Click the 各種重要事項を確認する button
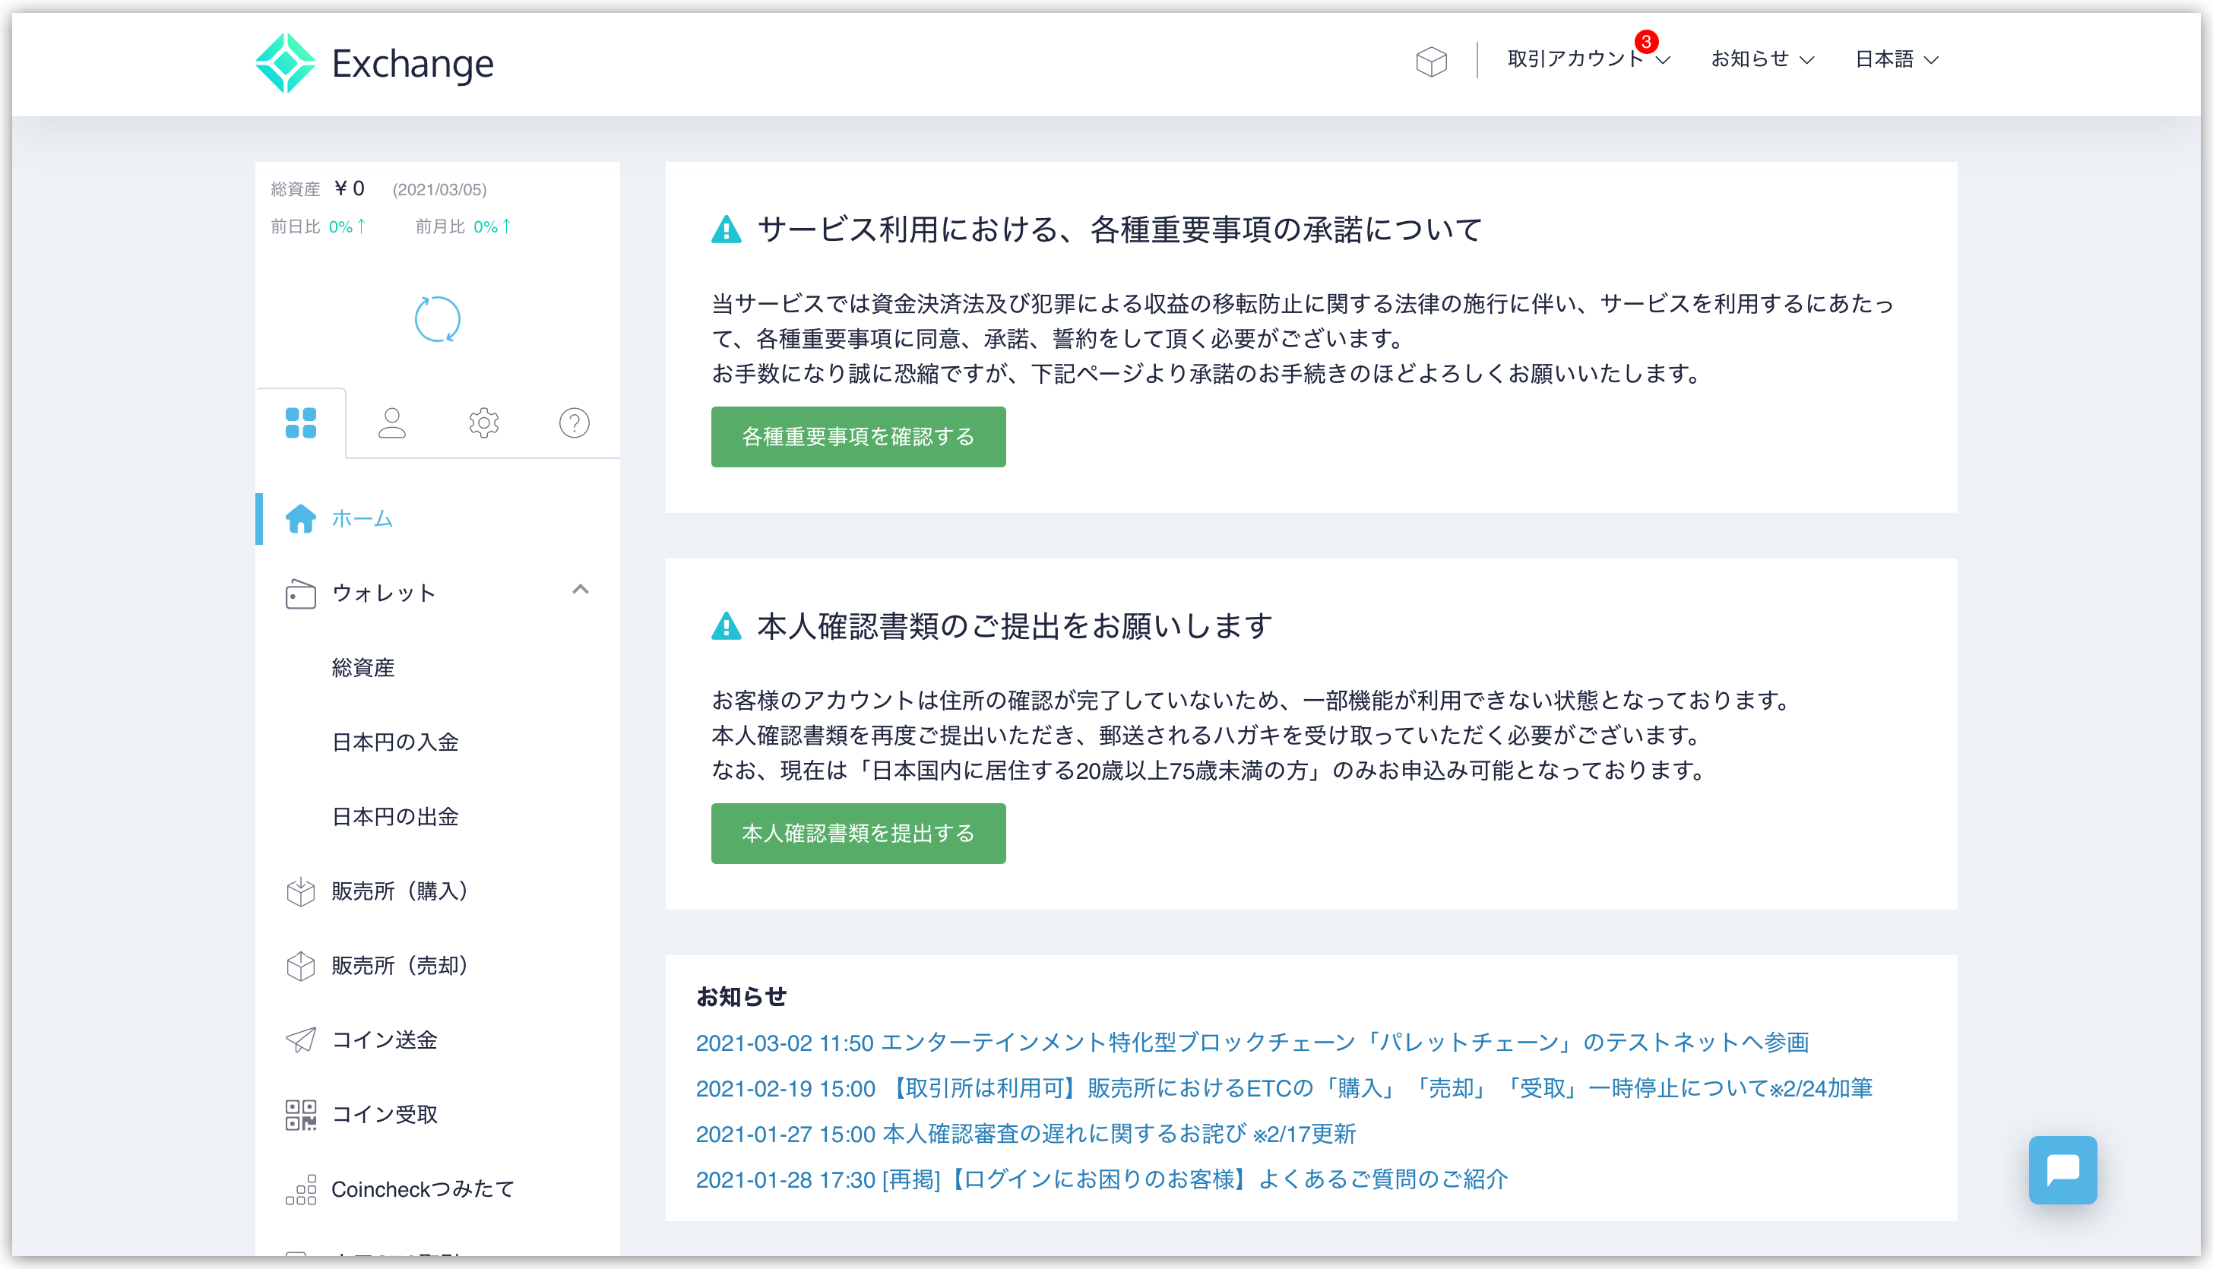This screenshot has width=2213, height=1269. point(858,437)
